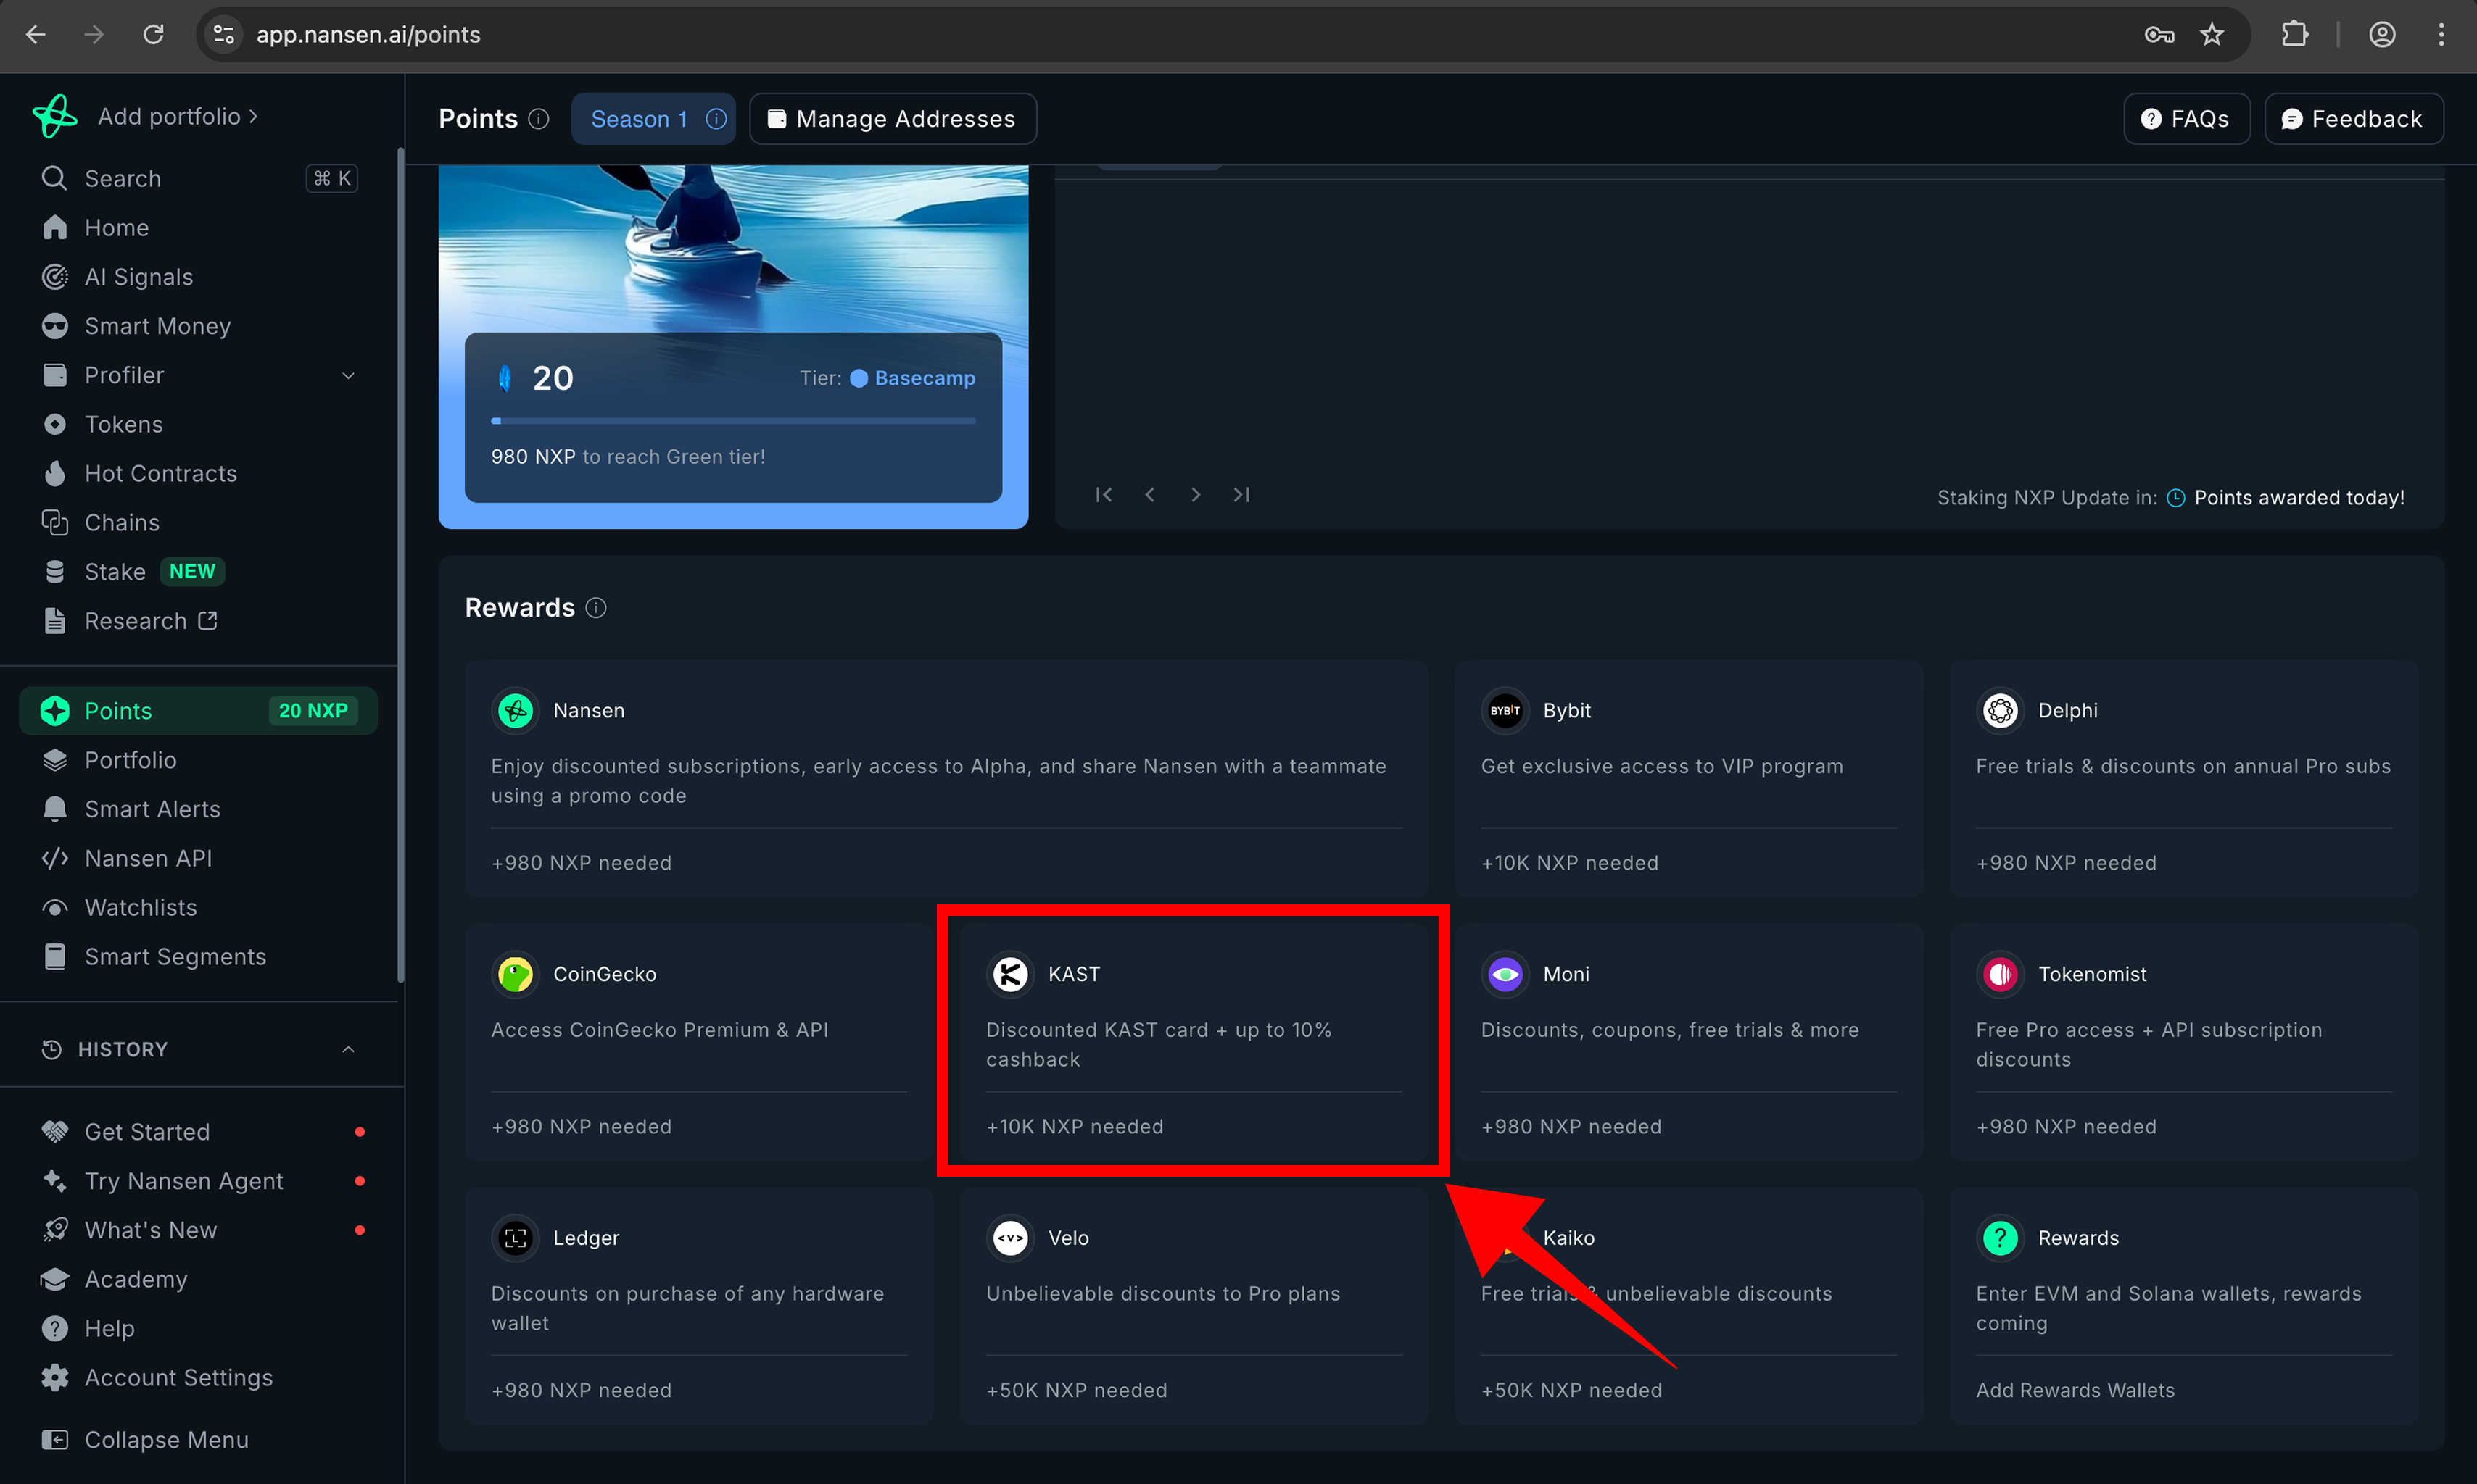Open Academy page
The width and height of the screenshot is (2477, 1484).
198,1278
